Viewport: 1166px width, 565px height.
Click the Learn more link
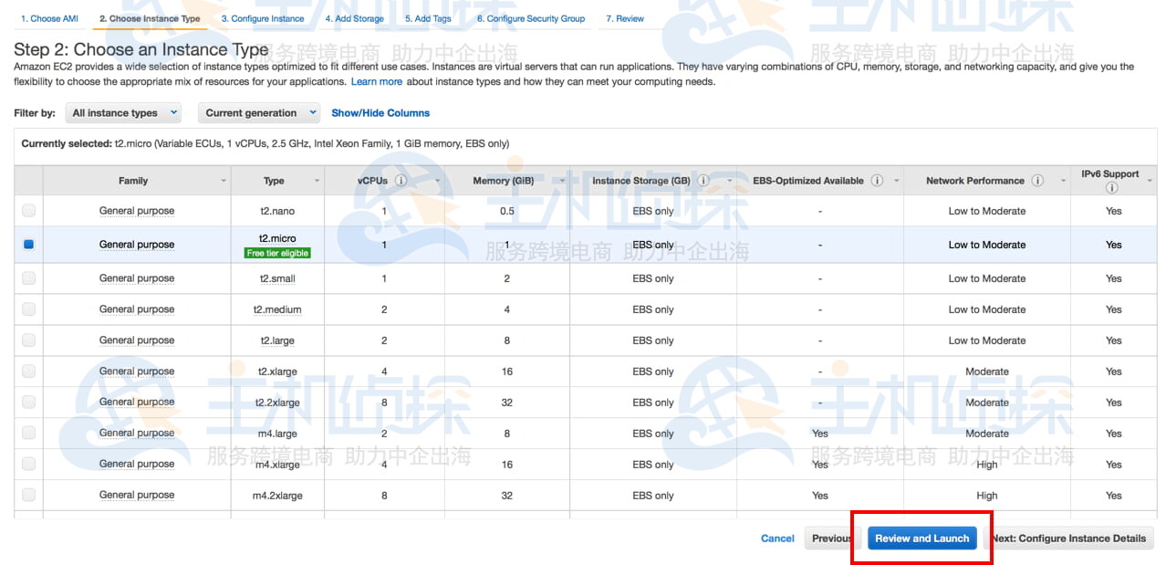[x=377, y=81]
